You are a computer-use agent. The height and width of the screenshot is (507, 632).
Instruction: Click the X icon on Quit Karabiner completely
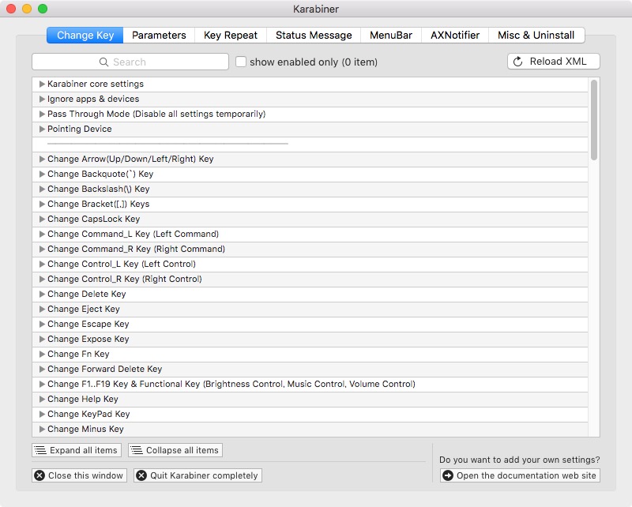(141, 475)
